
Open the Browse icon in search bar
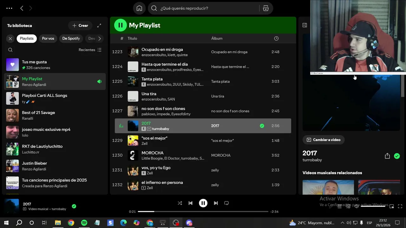[x=266, y=8]
